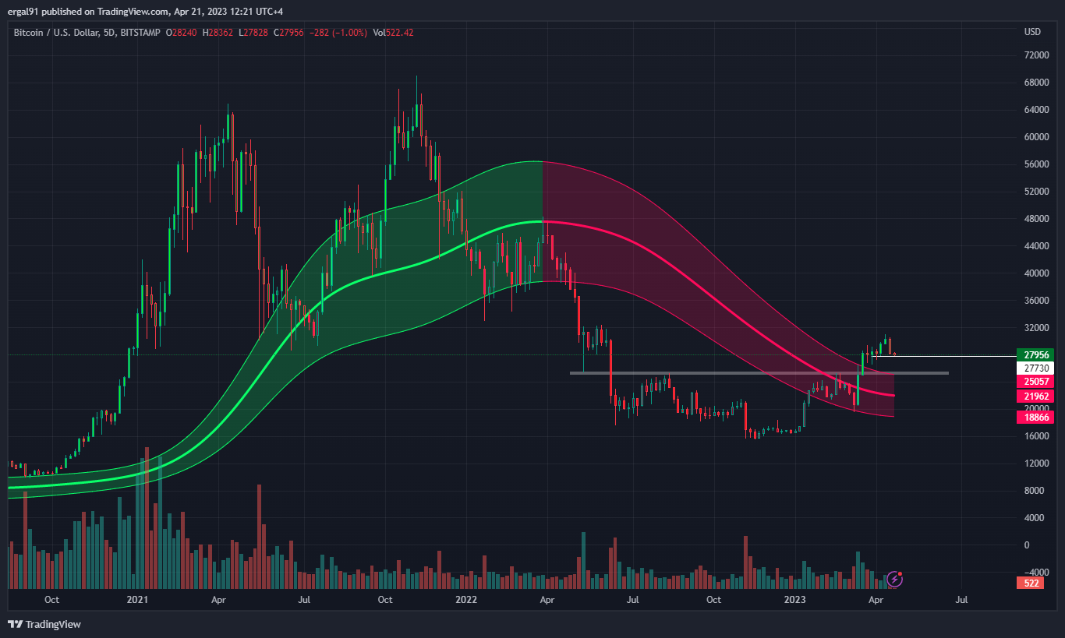
Task: Click the −4000 price axis label
Action: click(x=1035, y=573)
